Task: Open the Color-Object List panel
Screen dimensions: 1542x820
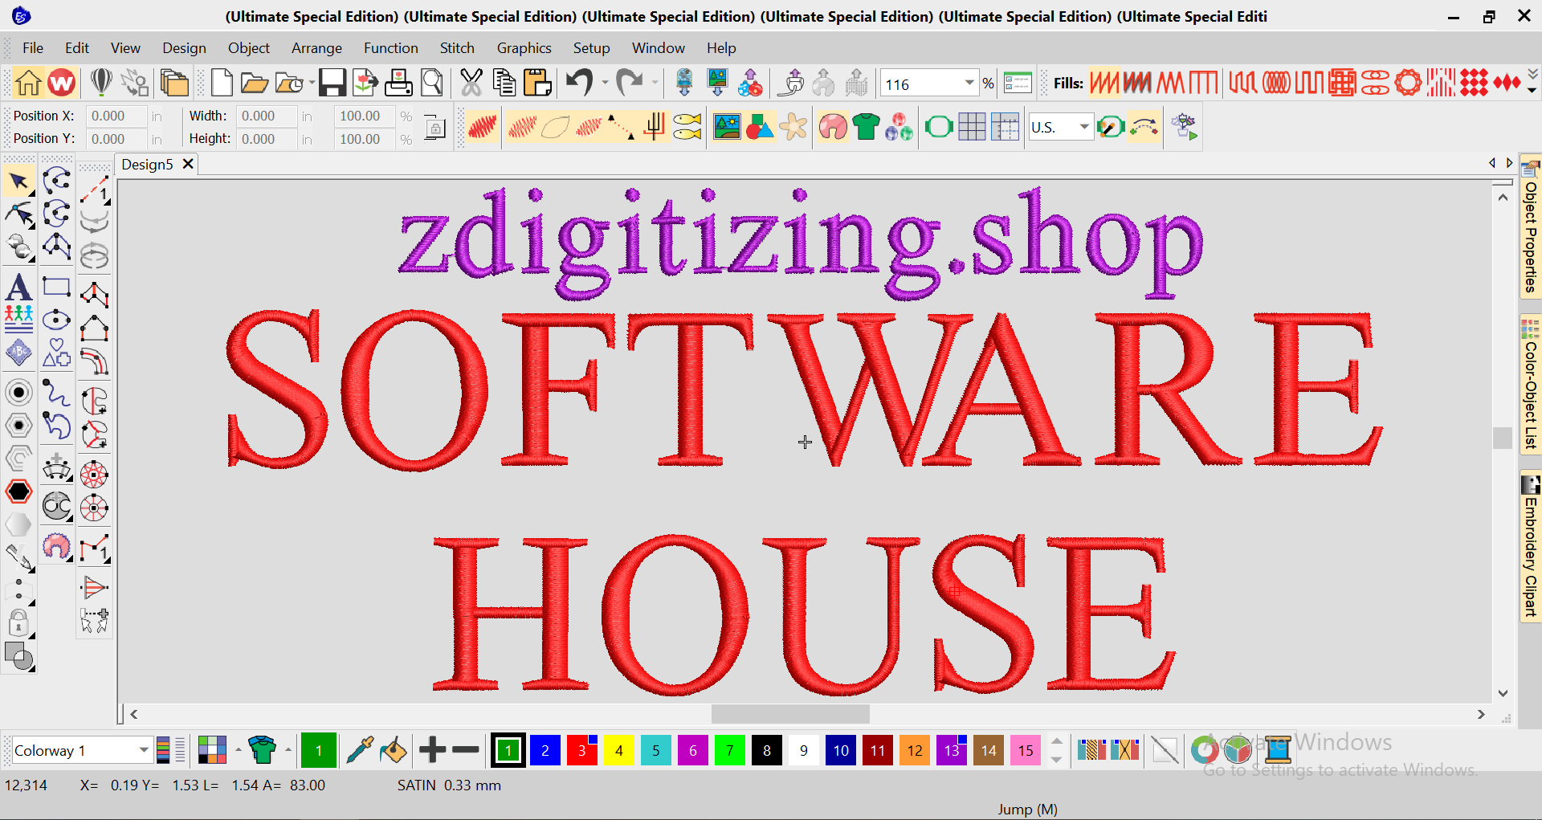Action: click(x=1531, y=384)
